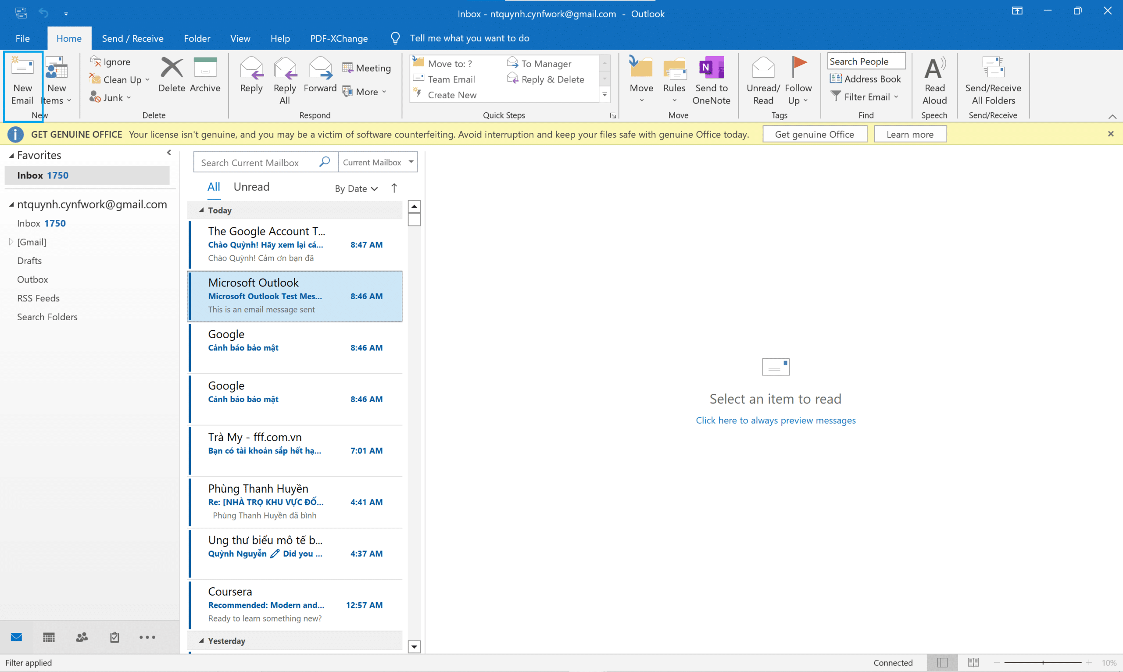1123x672 pixels.
Task: Select the Move to: ? quick step
Action: 443,64
